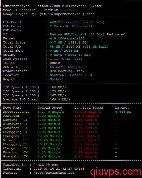Viewport: 142px width, 178px height.
Task: Click the 6.646 ms latency value
Action: click(123, 112)
